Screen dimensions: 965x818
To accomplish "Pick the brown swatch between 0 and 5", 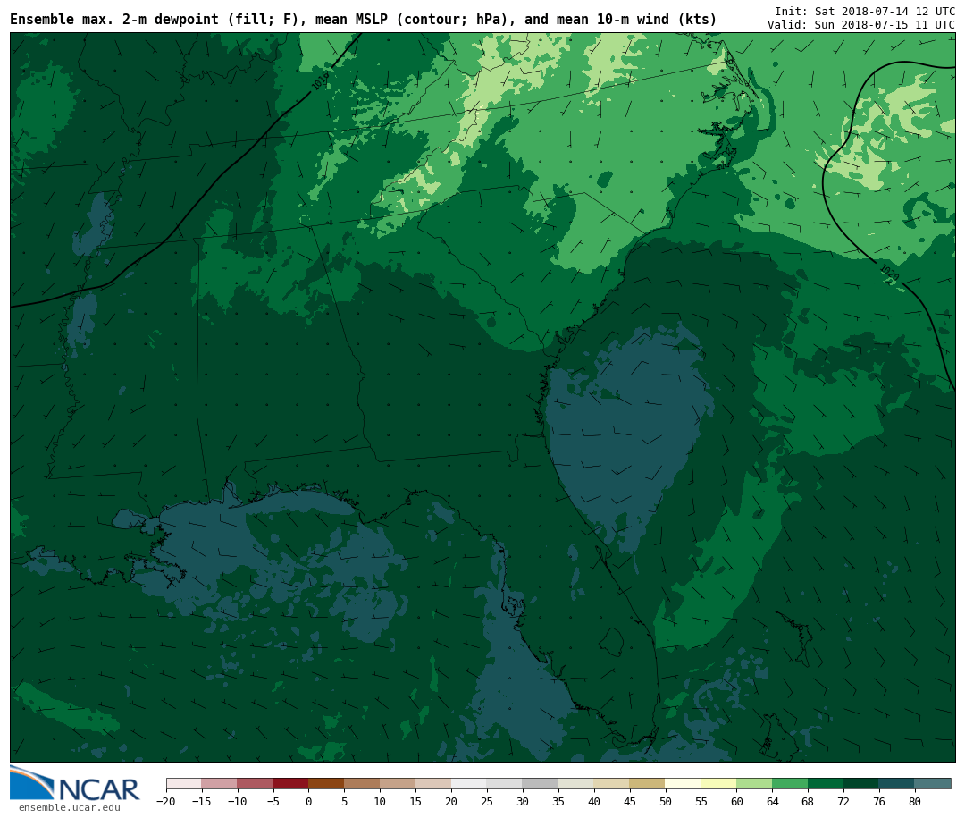I will click(x=326, y=784).
